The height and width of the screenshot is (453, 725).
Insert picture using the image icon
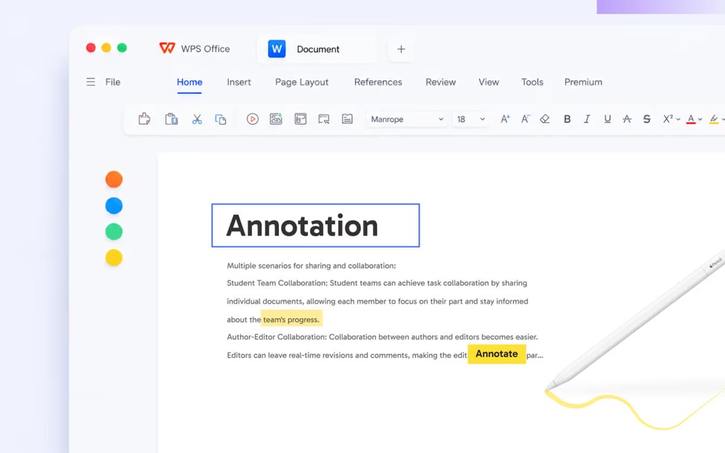click(x=276, y=119)
